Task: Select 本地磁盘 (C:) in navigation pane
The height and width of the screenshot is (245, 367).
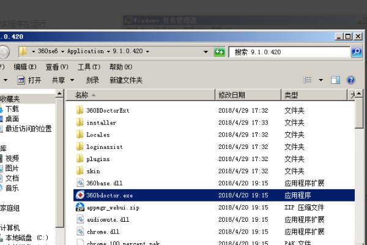Action: coord(26,238)
